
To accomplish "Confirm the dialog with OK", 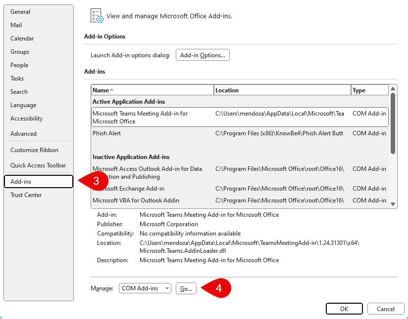I will [344, 309].
